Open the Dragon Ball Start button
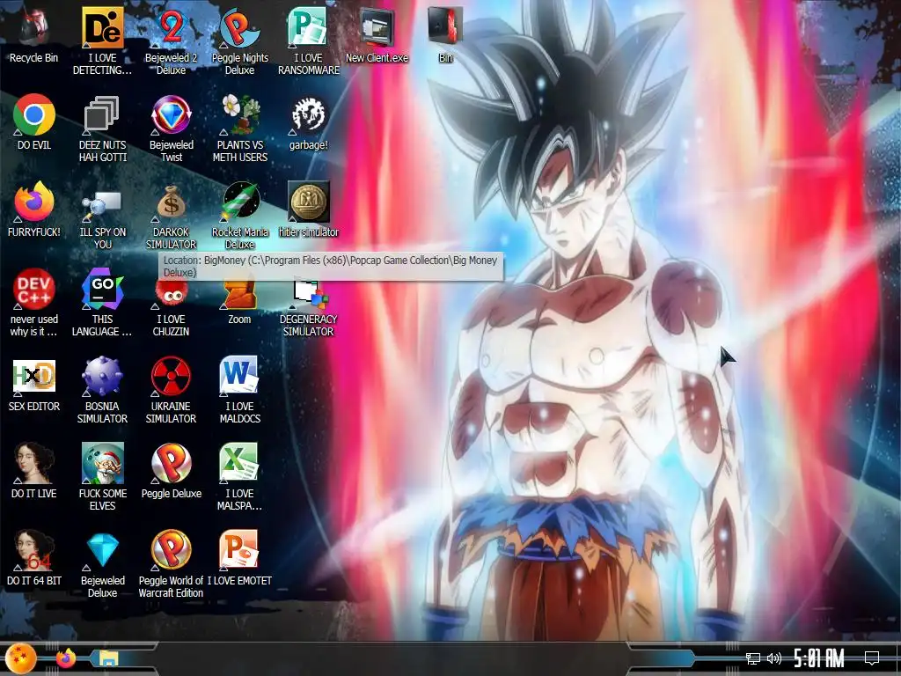901x676 pixels. pos(21,658)
